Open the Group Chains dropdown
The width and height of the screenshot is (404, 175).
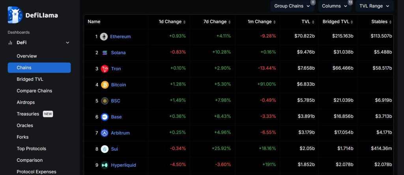tap(292, 6)
